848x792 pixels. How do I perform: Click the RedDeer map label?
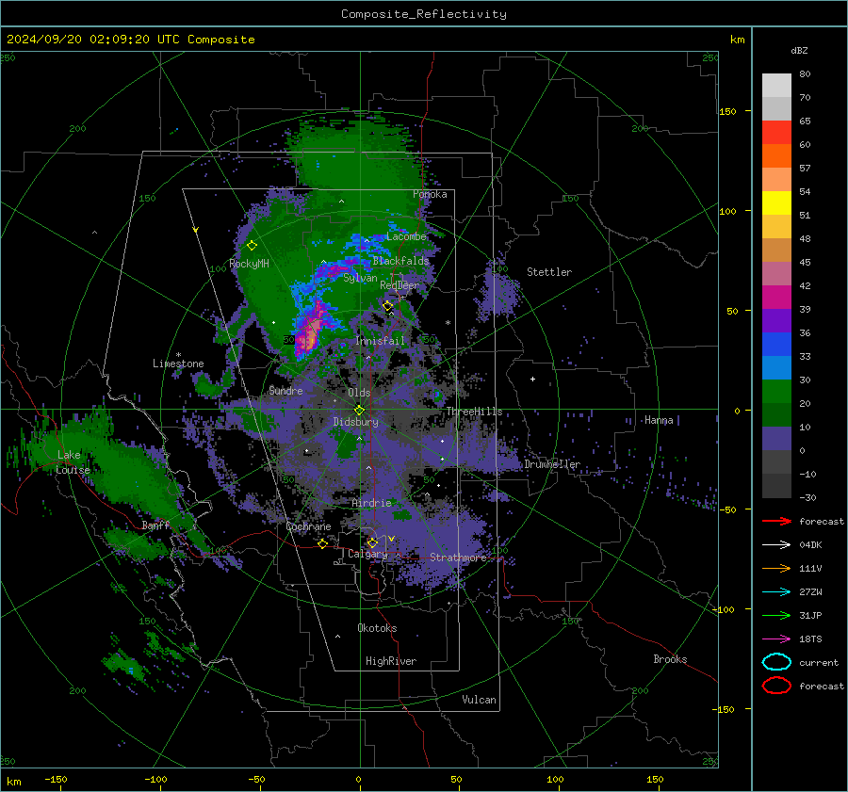point(400,285)
